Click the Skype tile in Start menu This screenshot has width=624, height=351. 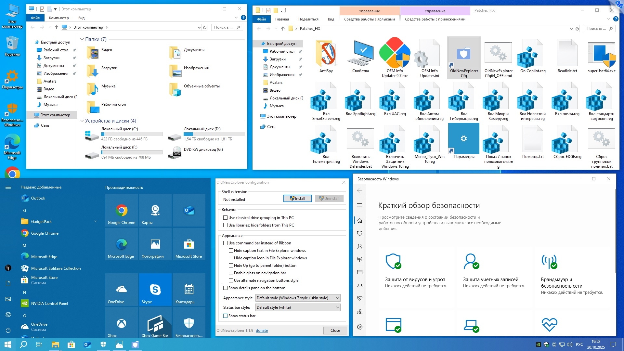point(155,289)
